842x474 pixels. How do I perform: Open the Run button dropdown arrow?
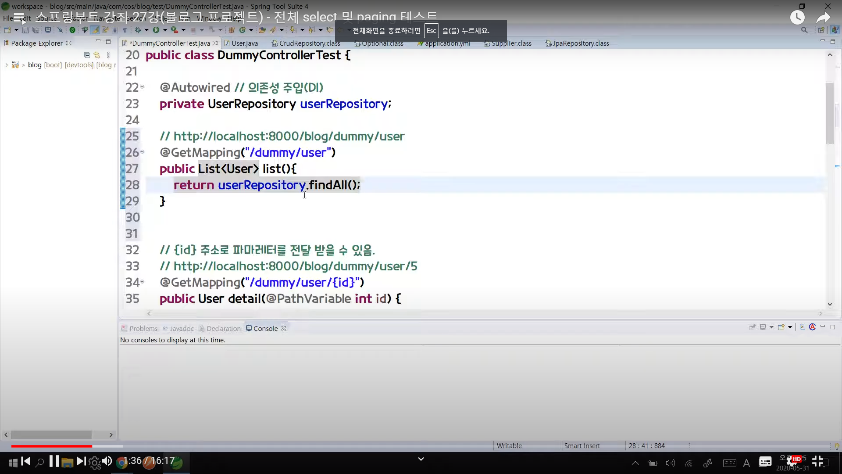[165, 30]
